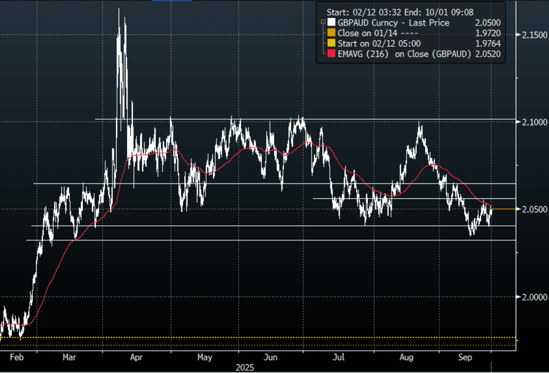The image size is (549, 373).
Task: Click the red EMAVG color swatch
Action: point(331,54)
